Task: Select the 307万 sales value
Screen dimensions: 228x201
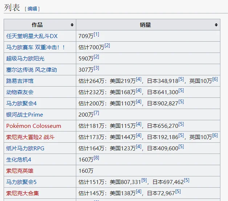Action: tap(86, 70)
